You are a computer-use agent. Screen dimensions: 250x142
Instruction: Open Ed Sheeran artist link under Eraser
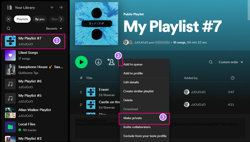(107, 95)
